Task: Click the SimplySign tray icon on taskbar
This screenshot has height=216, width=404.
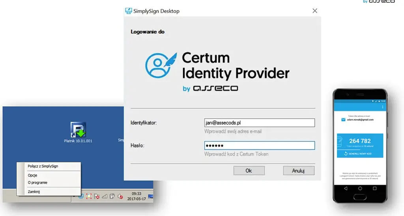Action: click(81, 196)
